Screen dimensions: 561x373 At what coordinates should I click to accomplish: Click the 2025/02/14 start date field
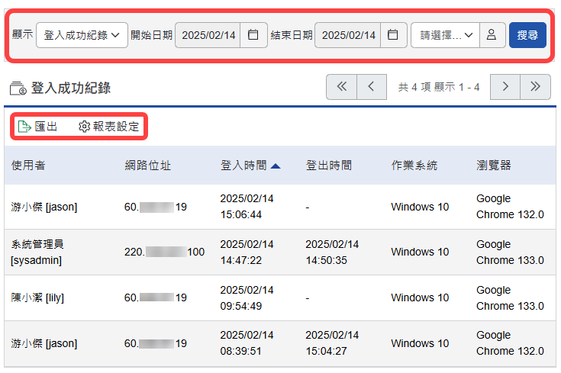[x=208, y=35]
